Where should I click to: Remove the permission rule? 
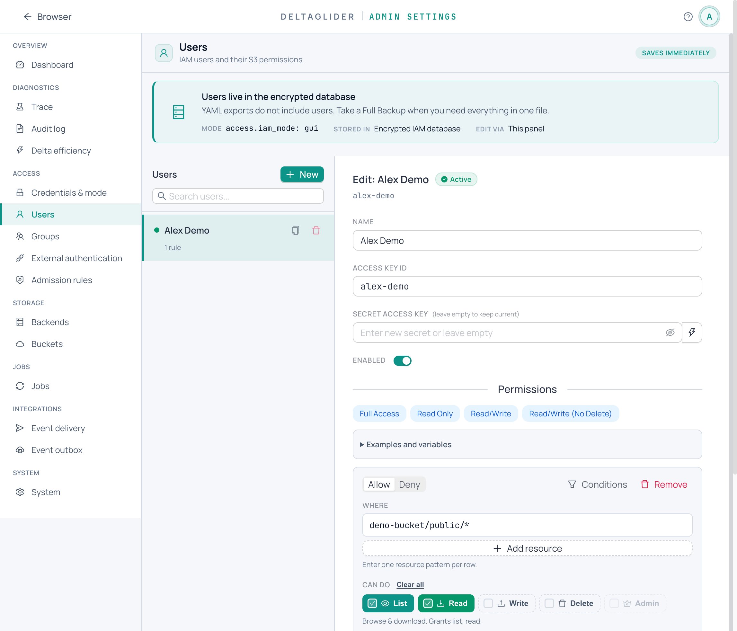tap(664, 484)
